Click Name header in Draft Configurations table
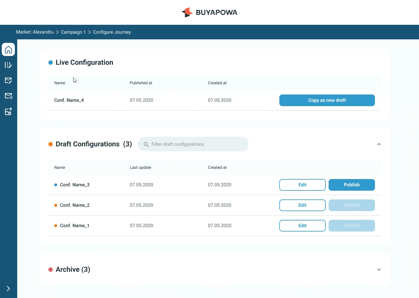The image size is (419, 298). [59, 167]
